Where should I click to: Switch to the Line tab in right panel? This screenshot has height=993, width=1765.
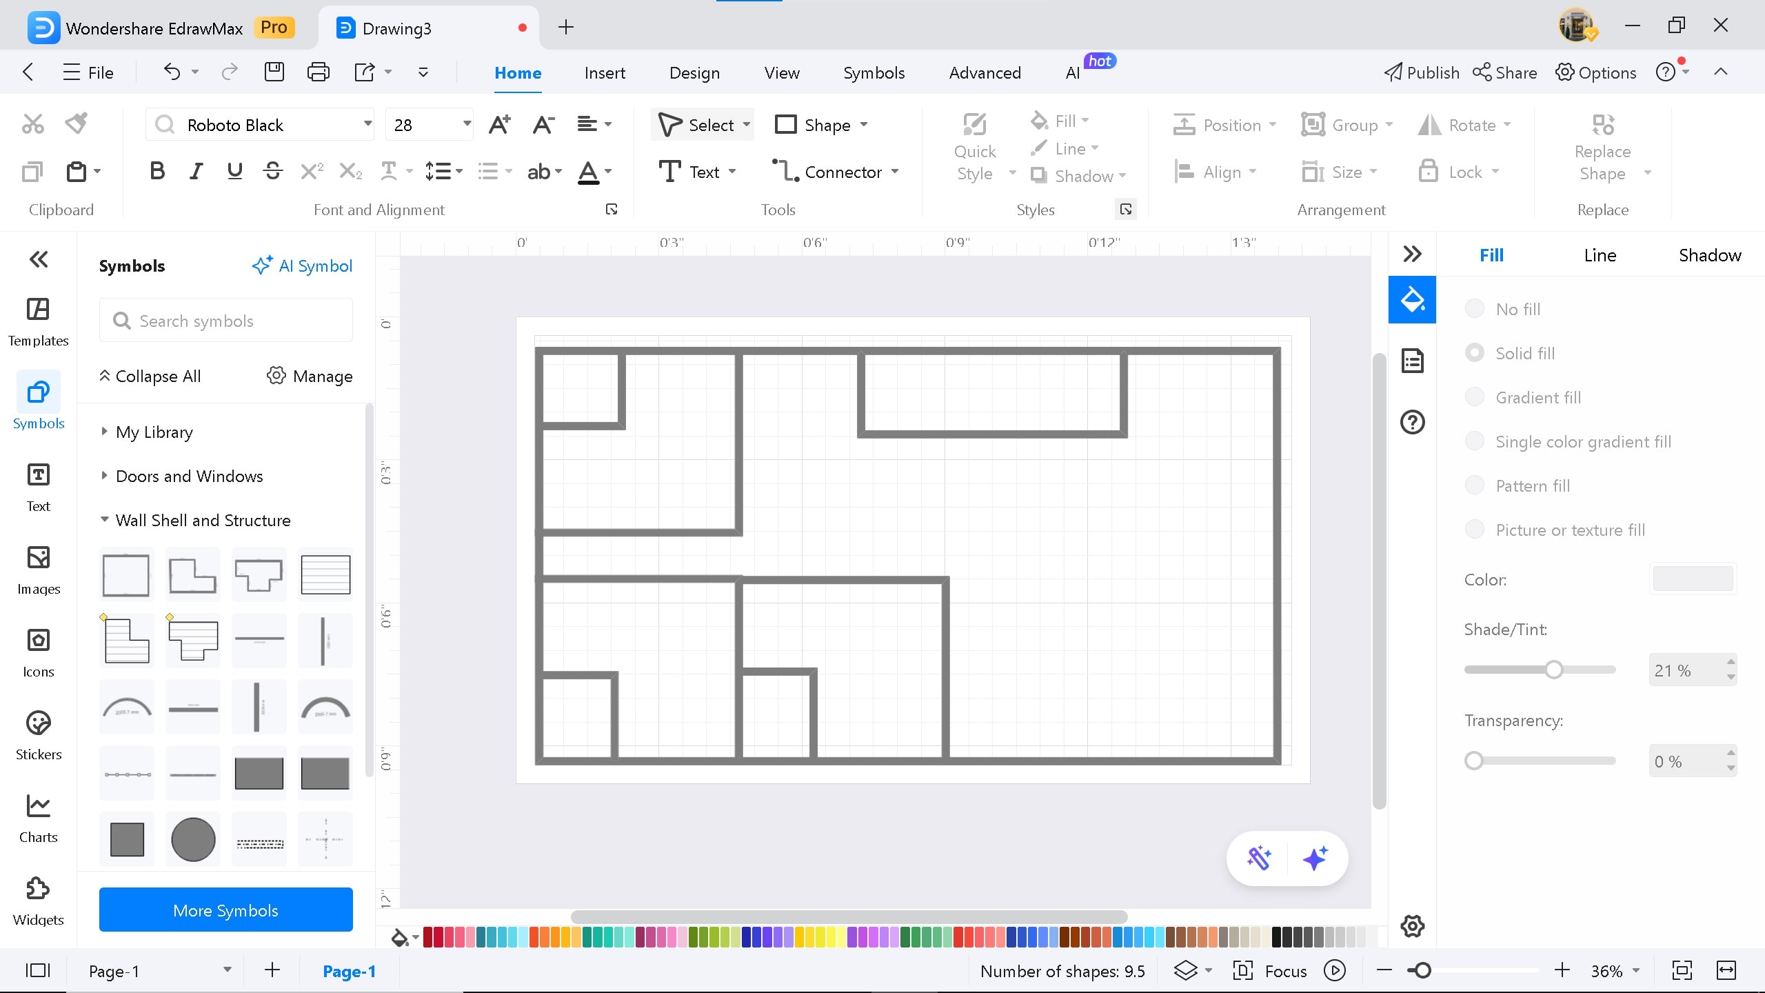point(1600,255)
